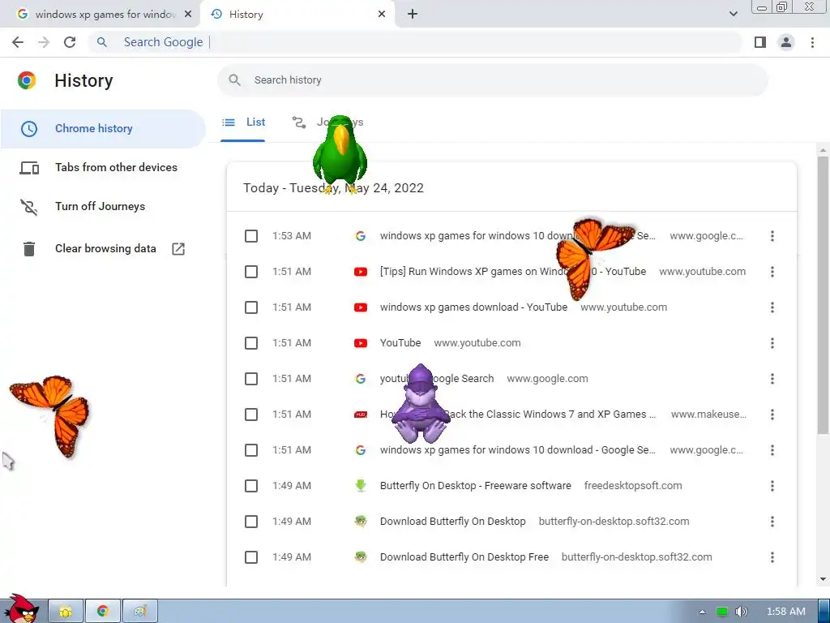Switch to the Journeys tab
Viewport: 830px width, 623px height.
pyautogui.click(x=328, y=122)
